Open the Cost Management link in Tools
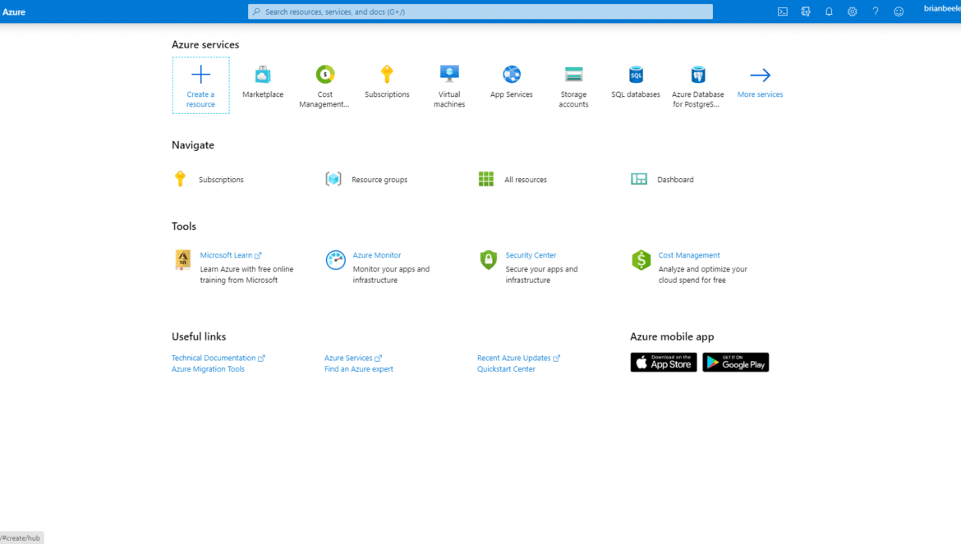The width and height of the screenshot is (961, 544). 689,255
